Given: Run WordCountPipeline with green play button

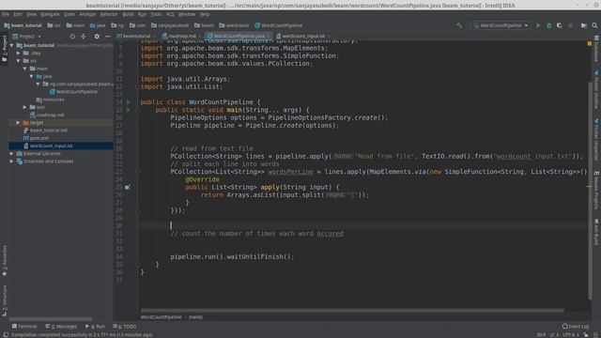Looking at the screenshot, I should tap(538, 25).
